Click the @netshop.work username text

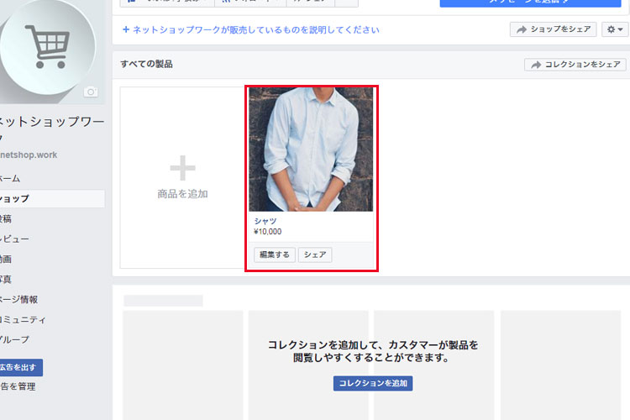click(29, 155)
